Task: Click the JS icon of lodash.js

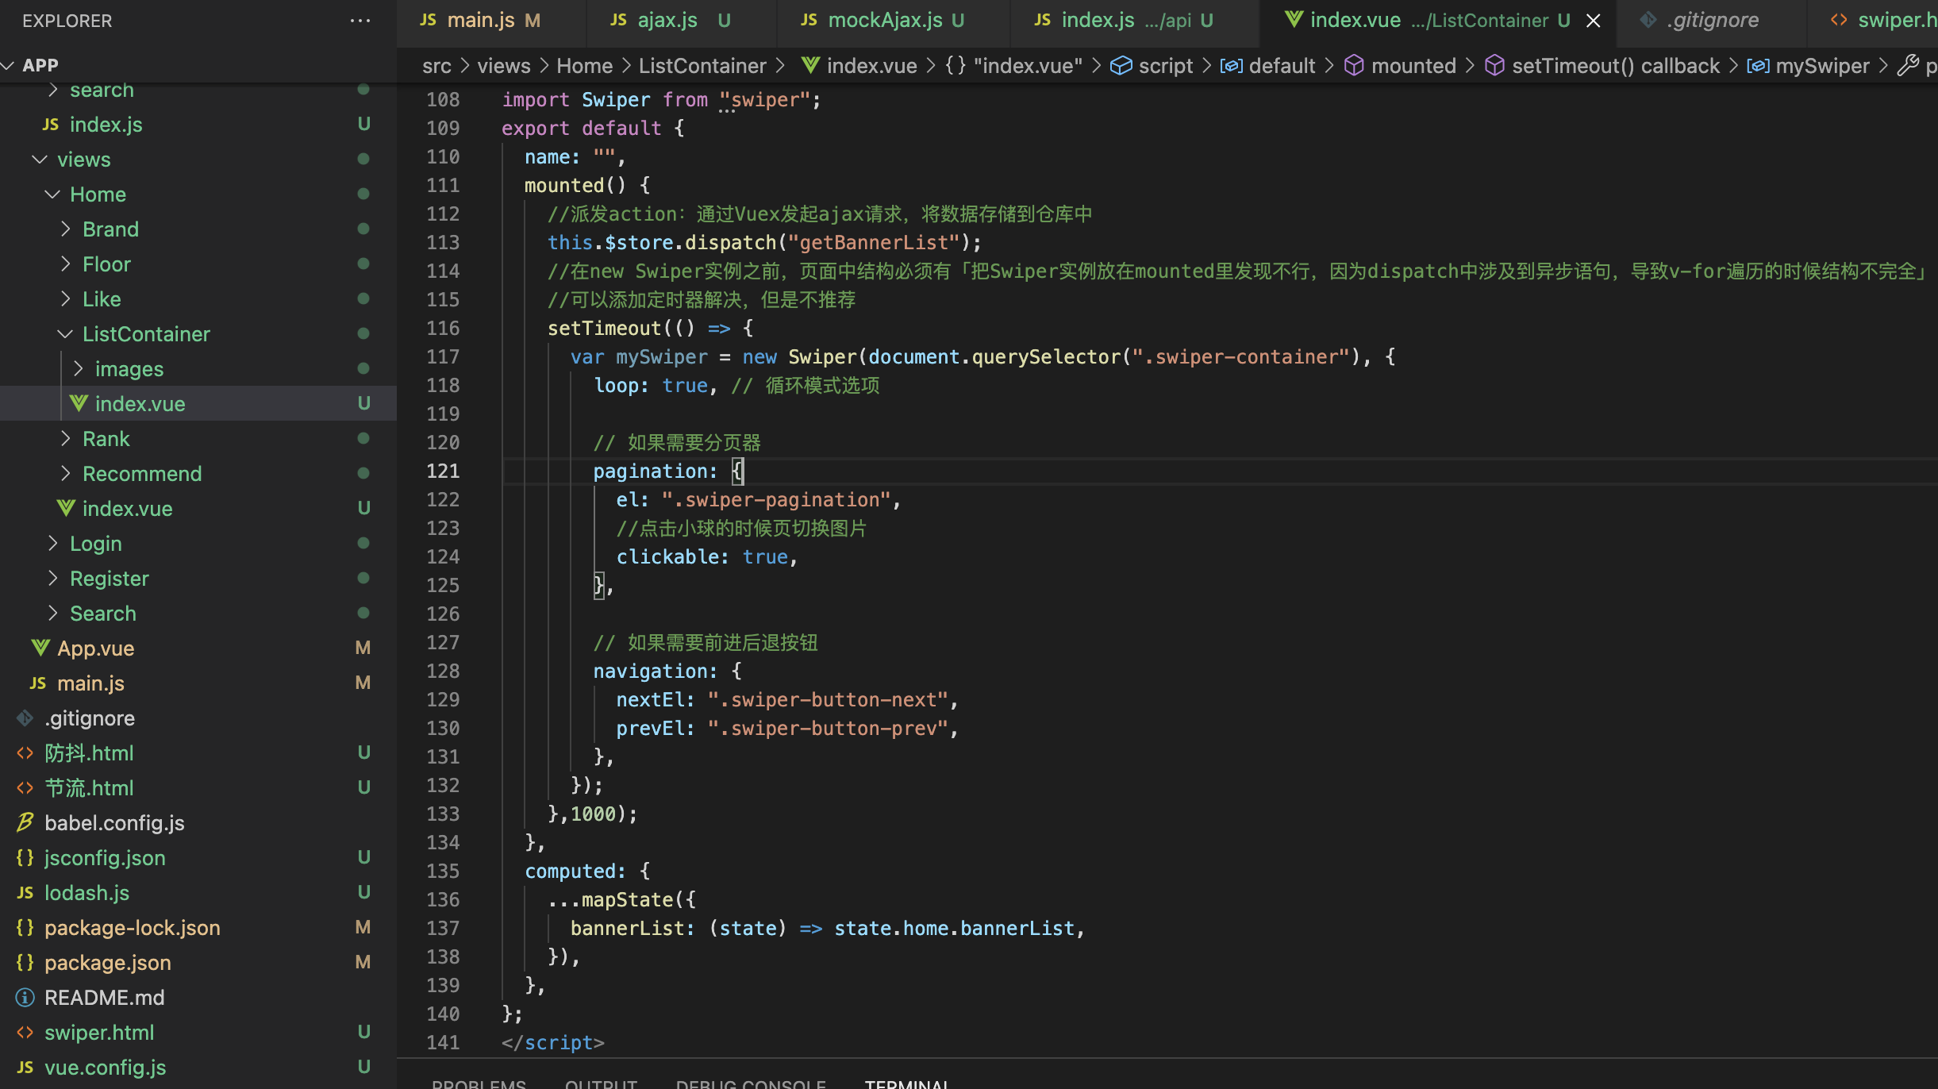Action: tap(25, 893)
